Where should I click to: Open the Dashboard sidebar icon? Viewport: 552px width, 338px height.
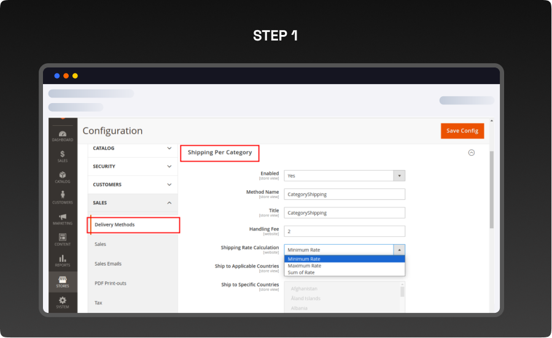[63, 136]
